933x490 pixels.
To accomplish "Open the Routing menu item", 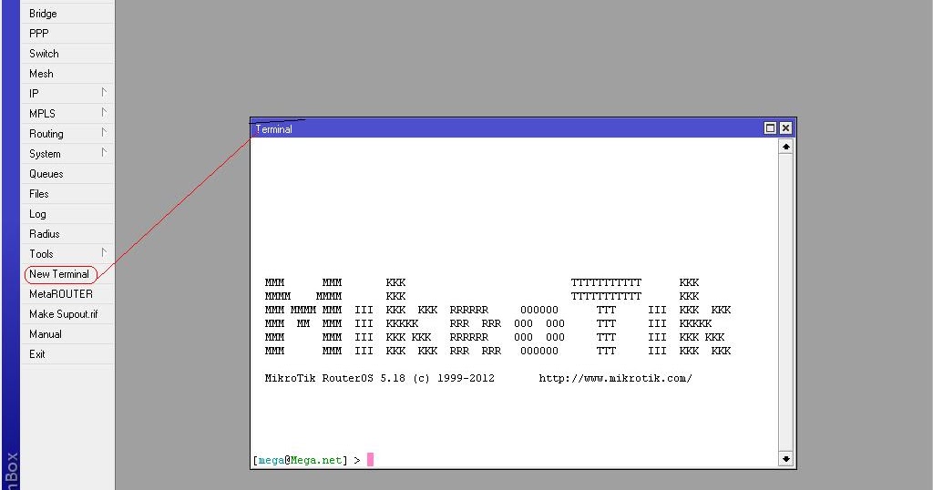I will (x=67, y=134).
